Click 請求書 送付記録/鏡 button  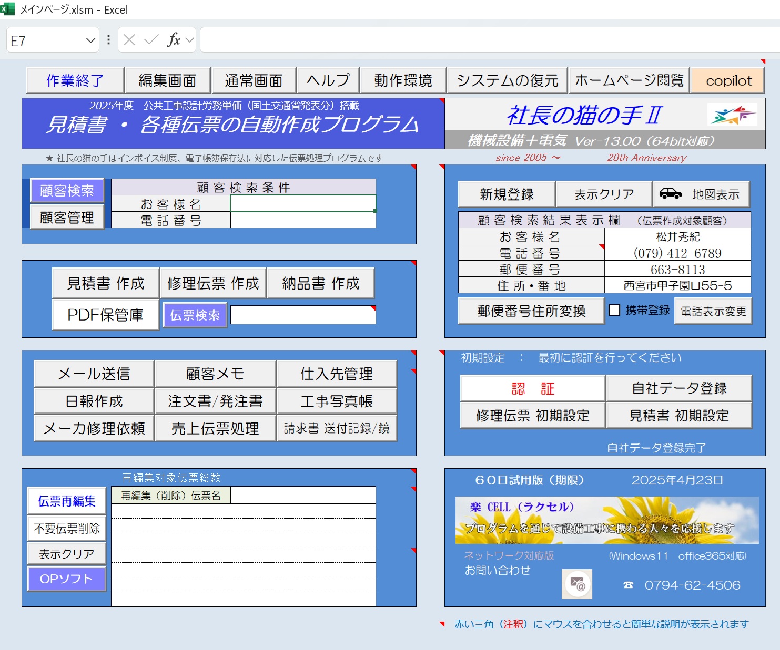pos(337,428)
